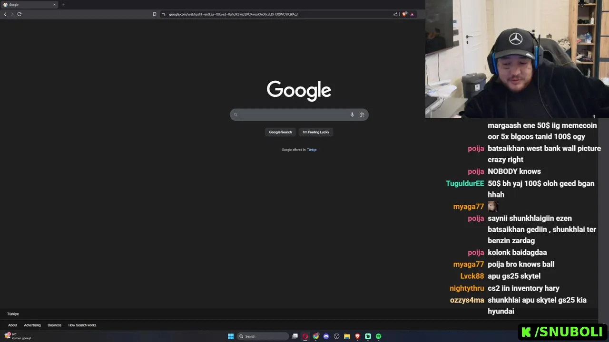The width and height of the screenshot is (609, 342).
Task: Click the Türkiye region text in footer
Action: (x=13, y=314)
